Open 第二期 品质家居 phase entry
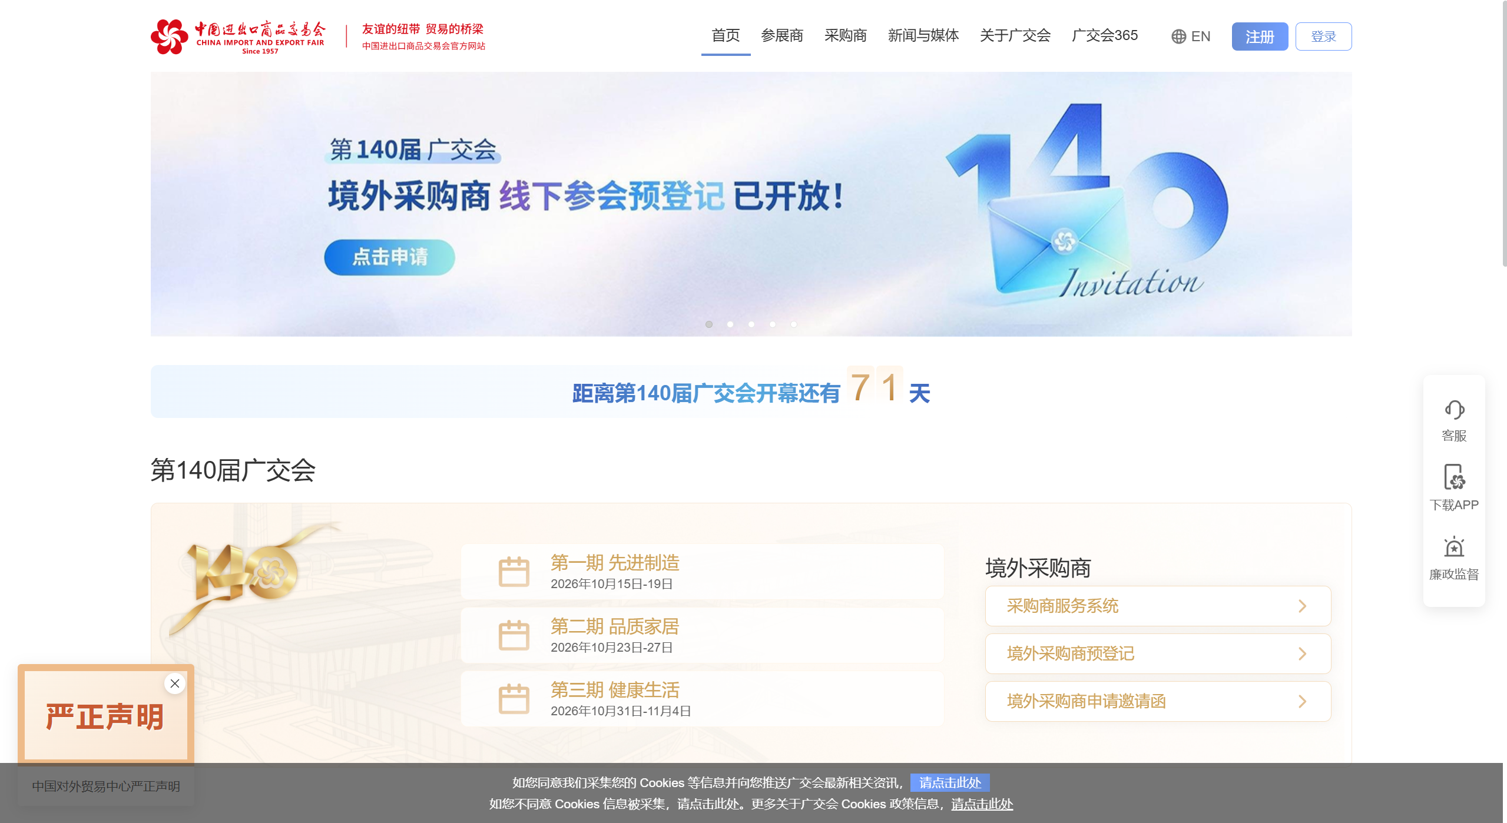Image resolution: width=1507 pixels, height=823 pixels. click(702, 635)
